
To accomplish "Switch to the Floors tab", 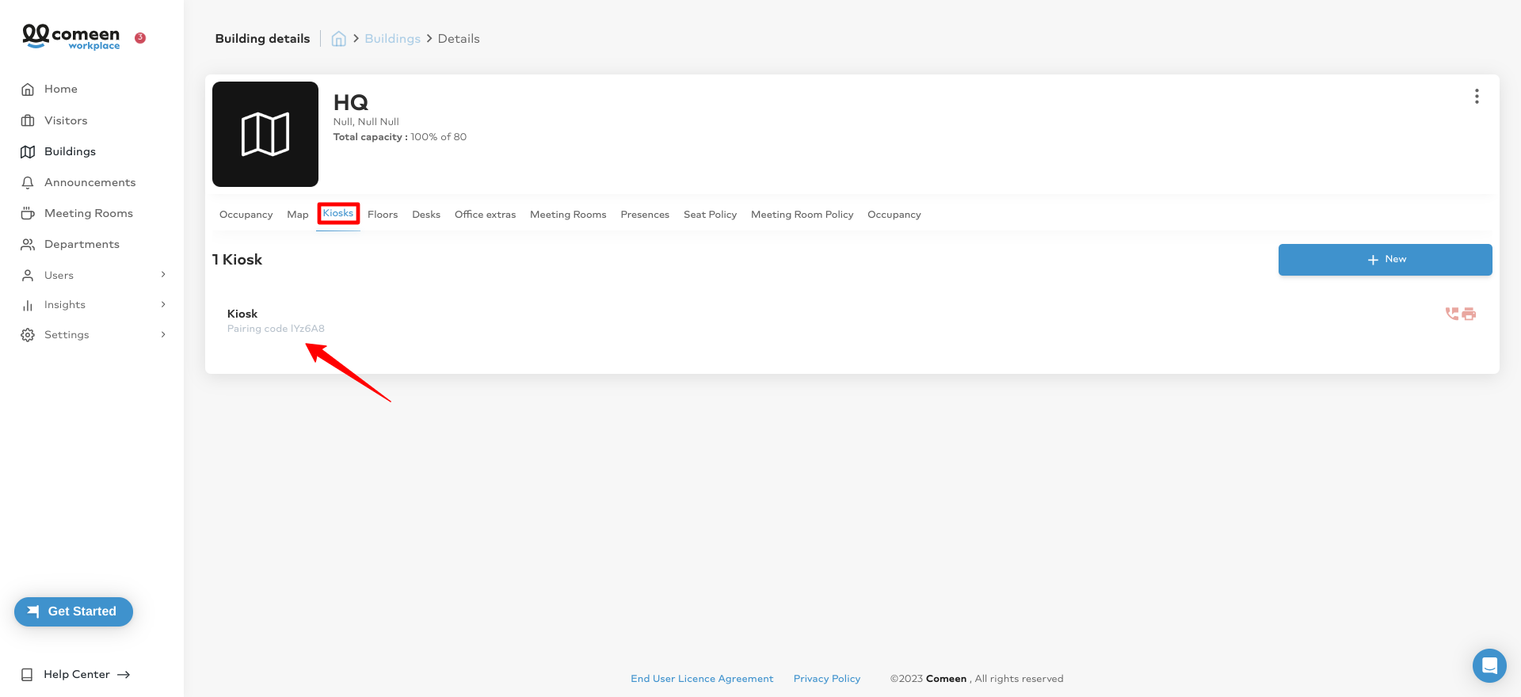I will 383,215.
